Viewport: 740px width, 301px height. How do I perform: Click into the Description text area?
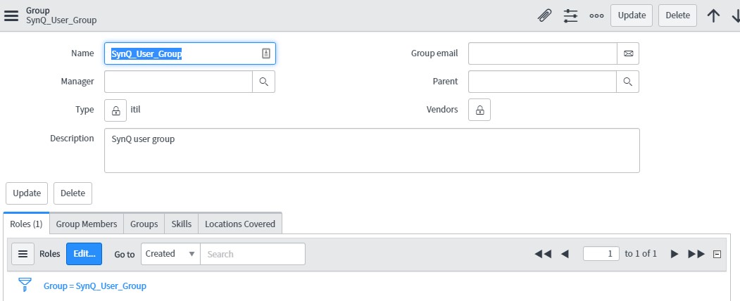coord(372,150)
